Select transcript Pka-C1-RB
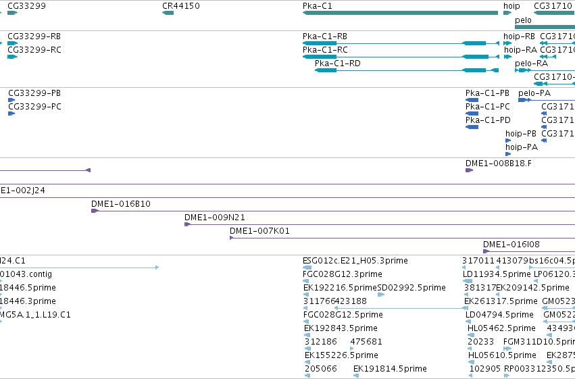This screenshot has width=575, height=379. 401,43
